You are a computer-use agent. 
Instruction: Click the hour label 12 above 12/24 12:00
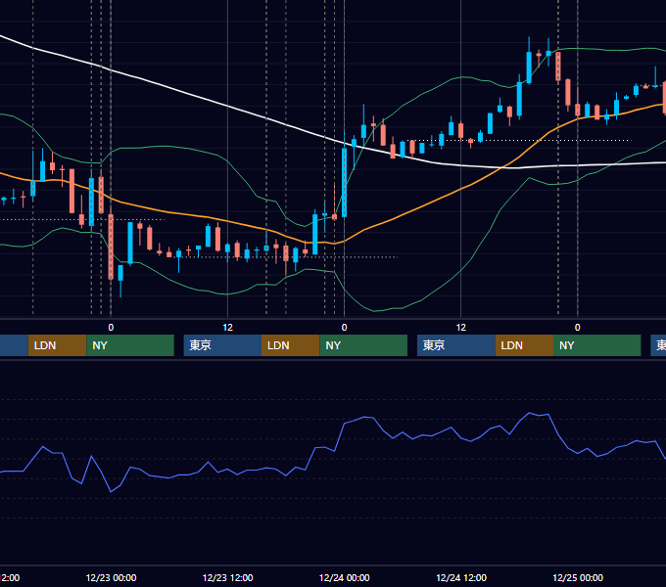[x=461, y=328]
